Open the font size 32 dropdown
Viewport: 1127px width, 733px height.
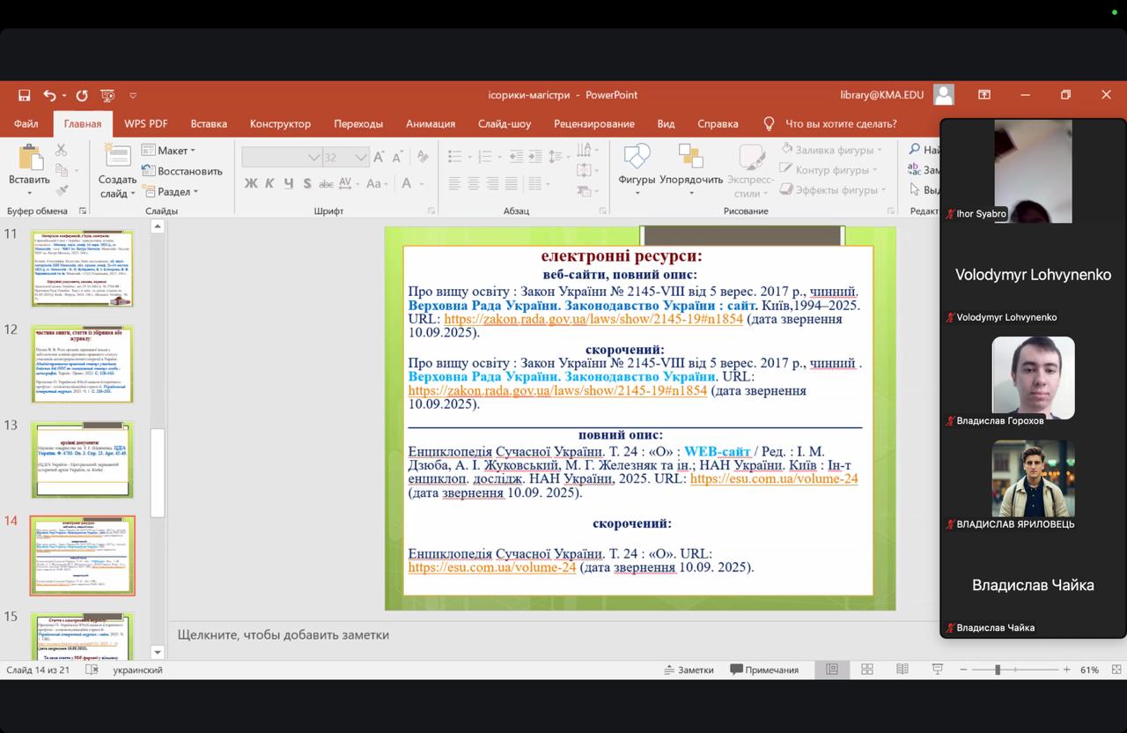point(345,157)
